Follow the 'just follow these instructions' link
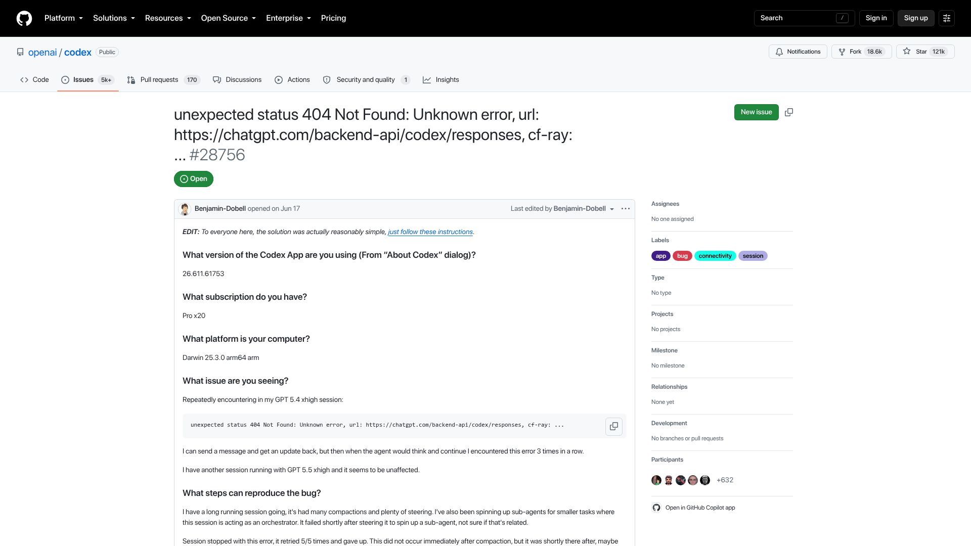 click(x=430, y=232)
